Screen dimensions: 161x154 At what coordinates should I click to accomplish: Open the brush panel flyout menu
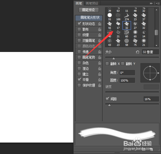pyautogui.click(x=158, y=3)
